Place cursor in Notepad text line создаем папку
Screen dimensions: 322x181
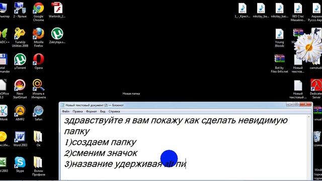(101, 142)
